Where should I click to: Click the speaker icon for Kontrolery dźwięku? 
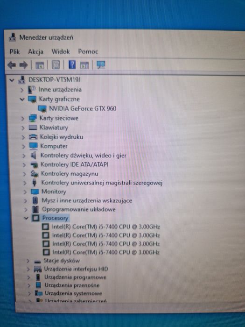click(x=34, y=156)
